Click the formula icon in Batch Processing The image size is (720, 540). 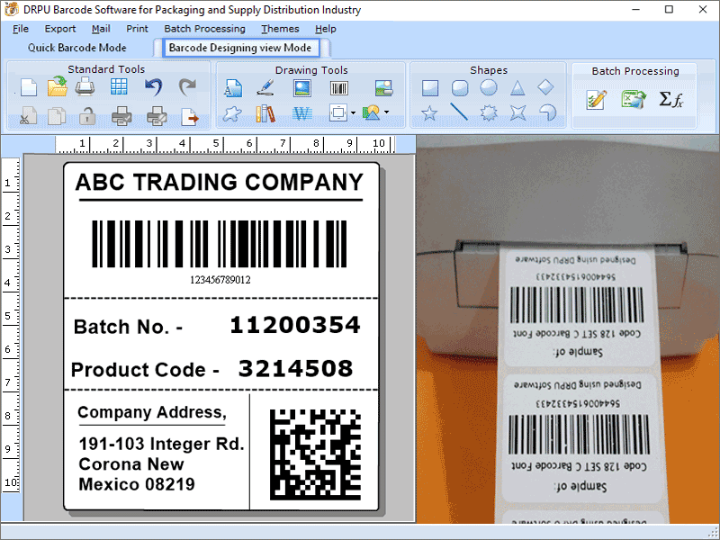pyautogui.click(x=670, y=99)
